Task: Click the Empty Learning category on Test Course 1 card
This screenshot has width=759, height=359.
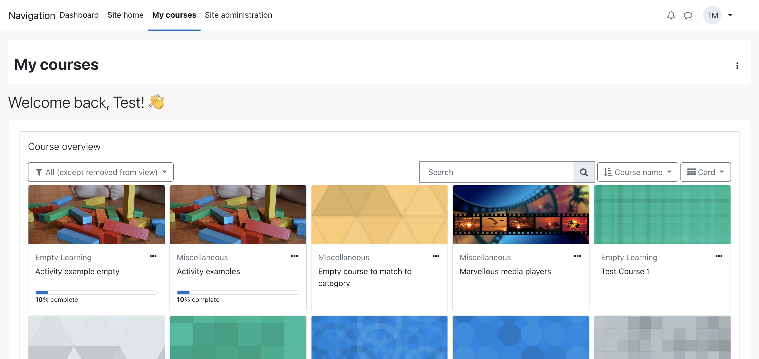Action: (x=629, y=258)
